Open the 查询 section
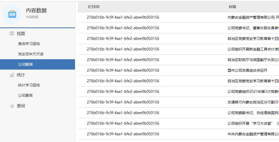This screenshot has width=279, height=142. pos(21,106)
